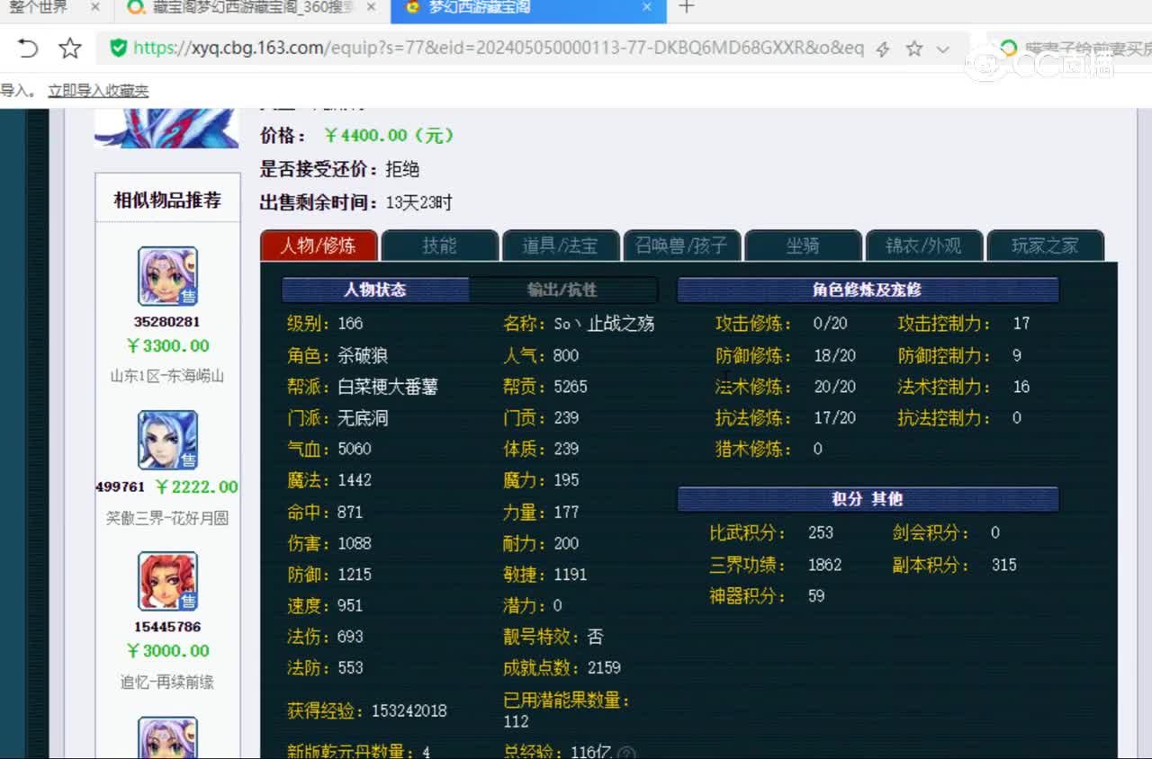Click server name 追忆-再续前缘
The width and height of the screenshot is (1152, 759).
(x=167, y=683)
